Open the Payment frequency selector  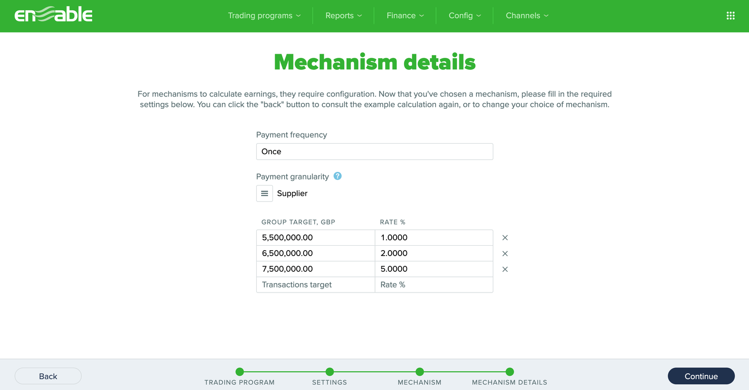pyautogui.click(x=374, y=152)
